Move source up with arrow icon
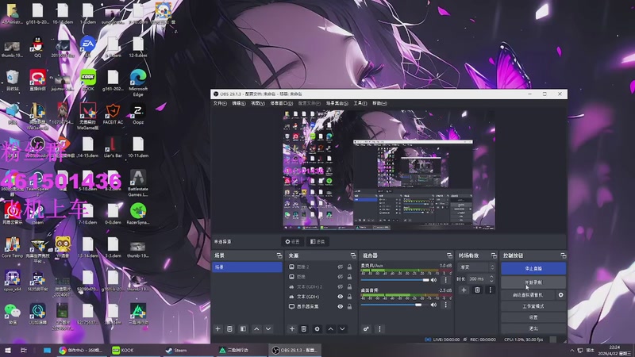 point(330,329)
